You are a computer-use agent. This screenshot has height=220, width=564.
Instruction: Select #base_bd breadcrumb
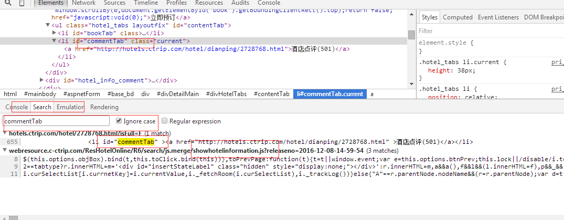121,94
